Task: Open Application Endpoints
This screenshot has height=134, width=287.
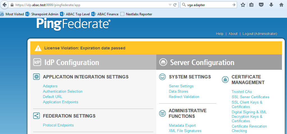Action: pyautogui.click(x=60, y=102)
